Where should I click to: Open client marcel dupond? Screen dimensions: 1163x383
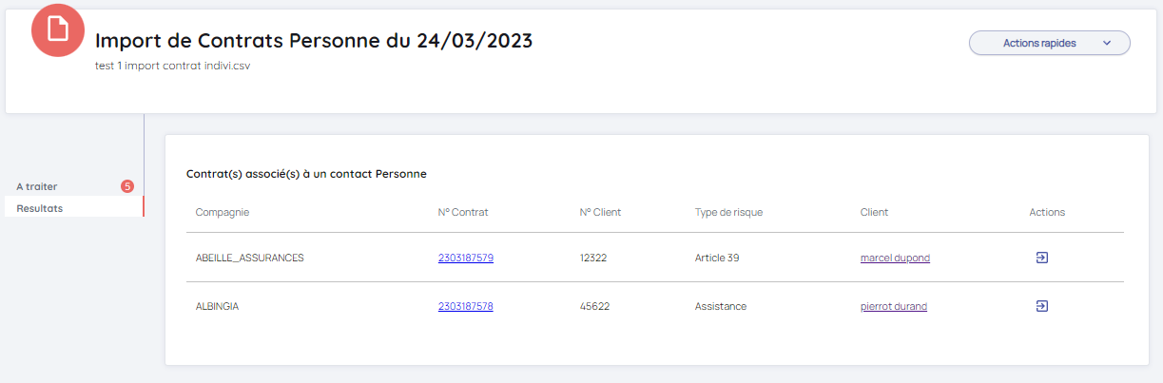pos(895,258)
